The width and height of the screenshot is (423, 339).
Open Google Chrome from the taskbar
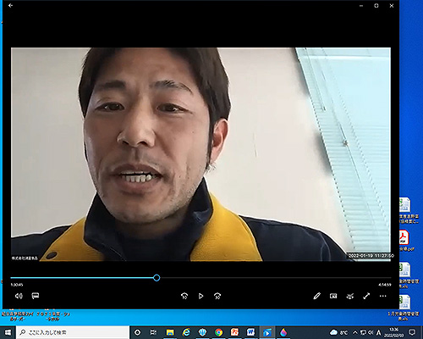tap(218, 332)
